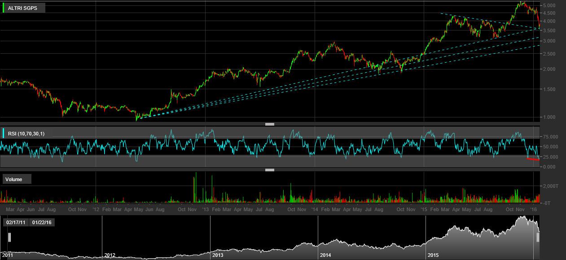Click the 2014 marker in the navigator

325,255
